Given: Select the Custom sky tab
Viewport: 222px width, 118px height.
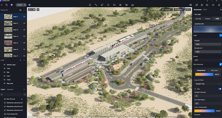Looking at the screenshot, I should click(208, 19).
